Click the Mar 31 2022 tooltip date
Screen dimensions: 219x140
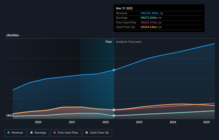click(x=124, y=8)
